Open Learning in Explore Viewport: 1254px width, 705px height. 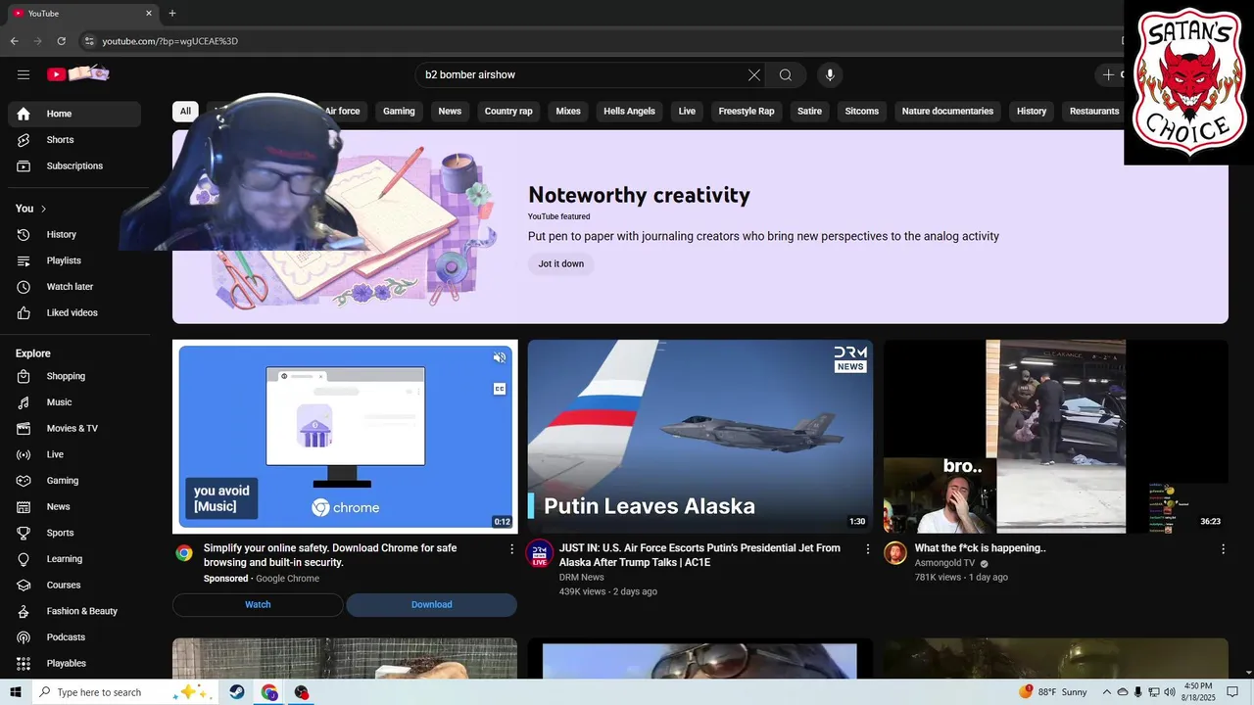coord(74,559)
